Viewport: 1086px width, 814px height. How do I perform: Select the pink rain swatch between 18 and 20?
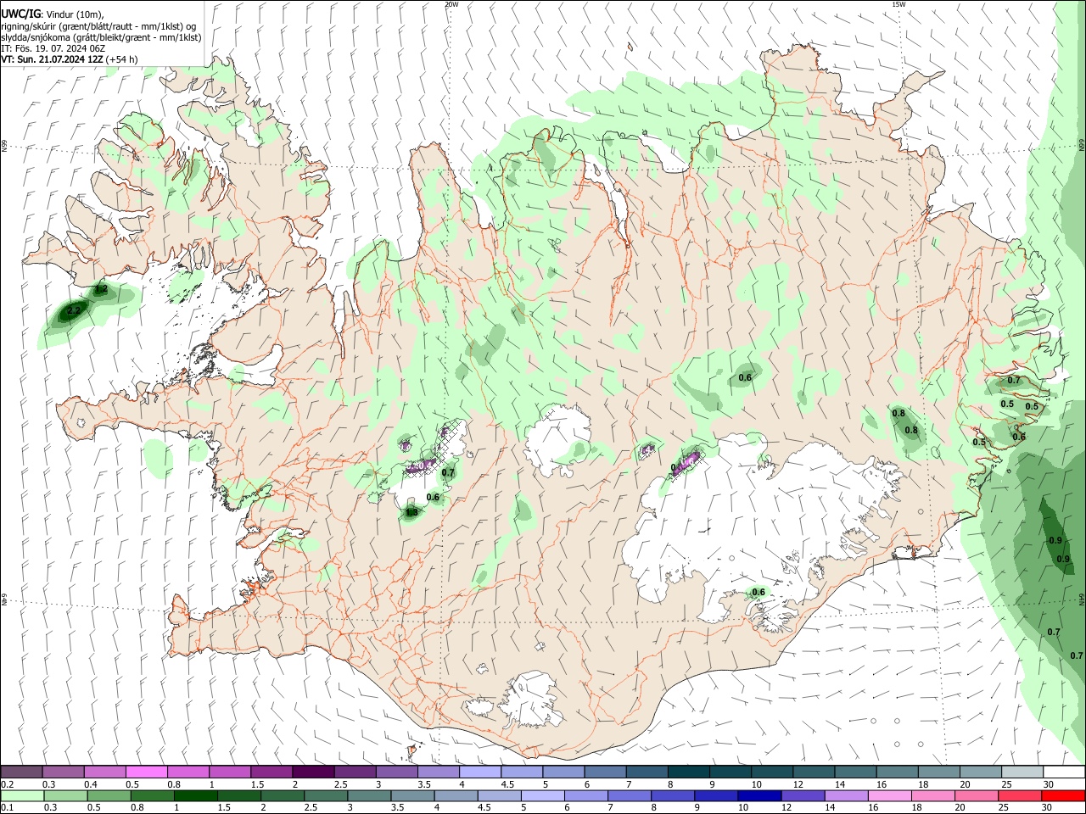(x=932, y=795)
